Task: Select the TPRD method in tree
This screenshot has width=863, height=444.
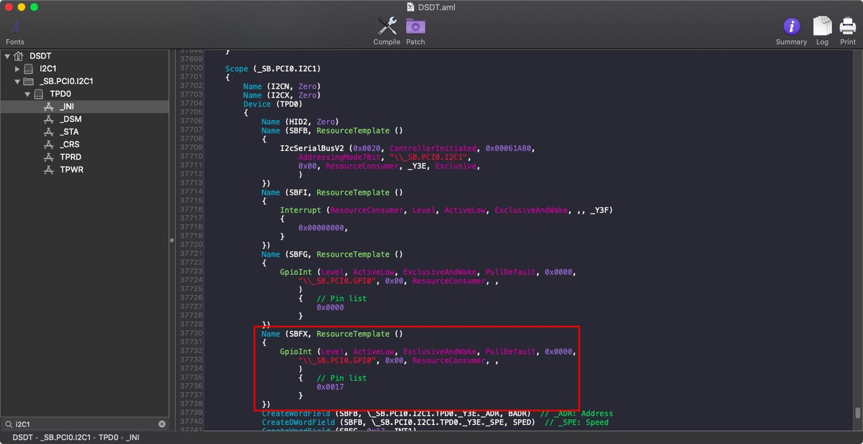Action: [84, 157]
